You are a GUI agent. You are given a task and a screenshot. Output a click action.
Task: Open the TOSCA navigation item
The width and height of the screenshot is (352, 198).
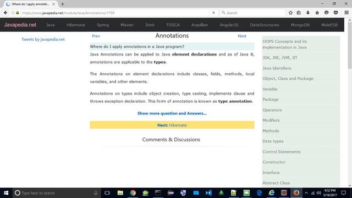(173, 25)
